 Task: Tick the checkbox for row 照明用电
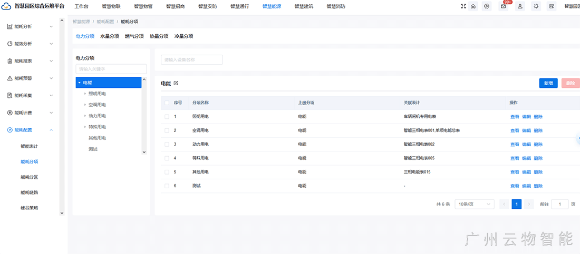coord(167,116)
